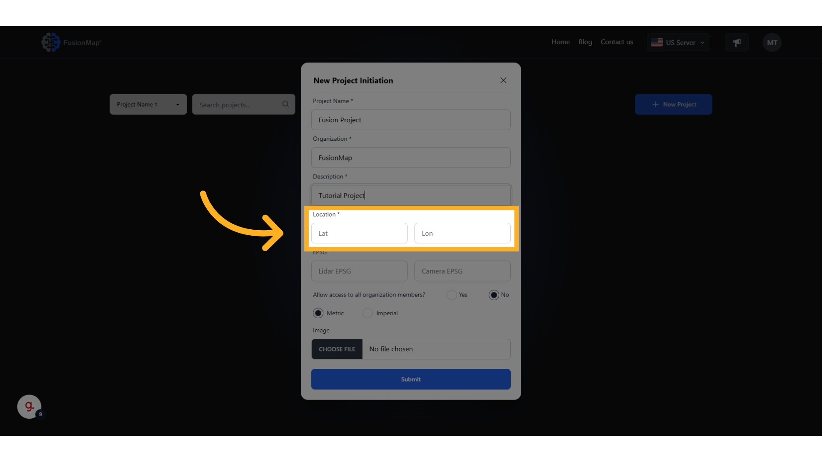Click the announcements megaphone icon
Image resolution: width=822 pixels, height=462 pixels.
(x=737, y=42)
